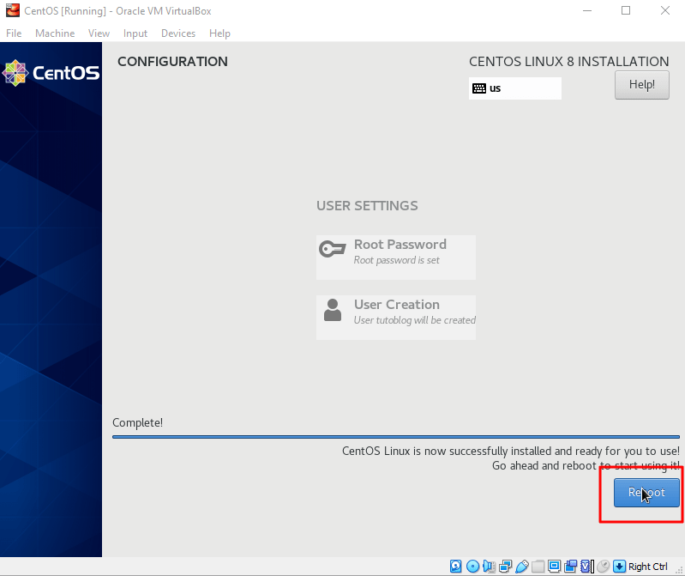Screen dimensions: 685x576
Task: Click the recording status icon
Action: coord(570,567)
